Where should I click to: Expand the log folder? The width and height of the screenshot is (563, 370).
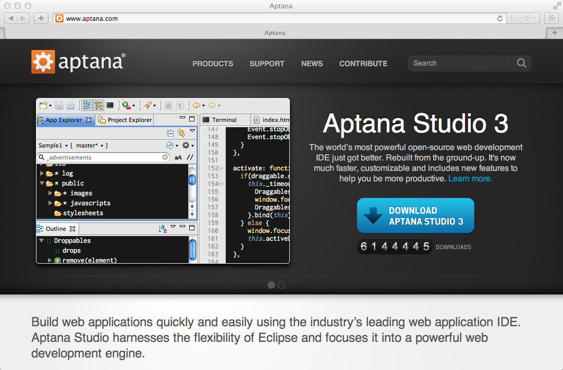42,174
